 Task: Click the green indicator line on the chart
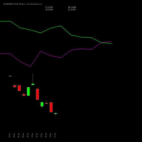(x=61, y=26)
